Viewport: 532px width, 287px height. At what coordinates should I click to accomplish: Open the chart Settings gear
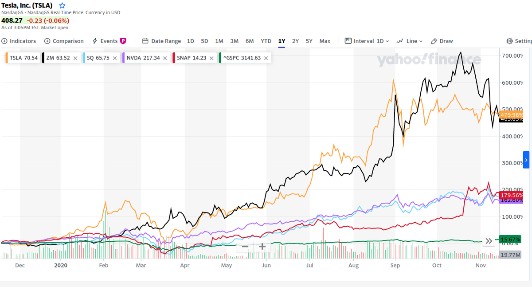509,41
